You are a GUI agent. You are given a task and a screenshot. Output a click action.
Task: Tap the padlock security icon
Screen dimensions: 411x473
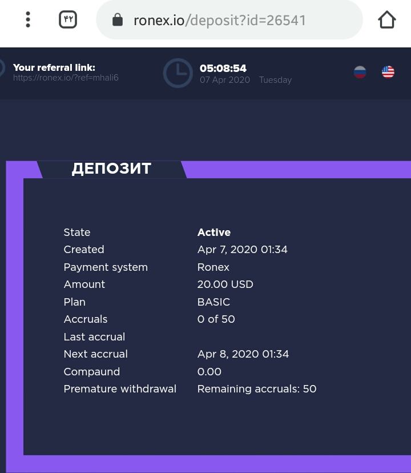(118, 21)
